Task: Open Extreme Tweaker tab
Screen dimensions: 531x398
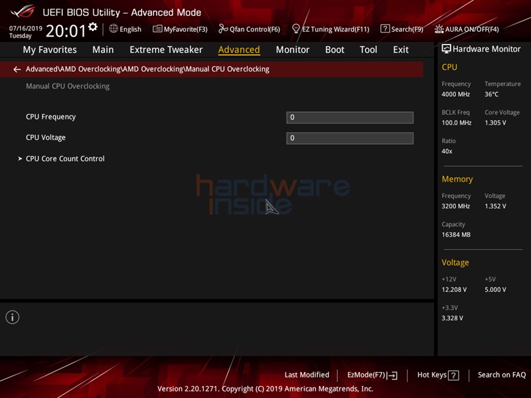Action: tap(166, 50)
